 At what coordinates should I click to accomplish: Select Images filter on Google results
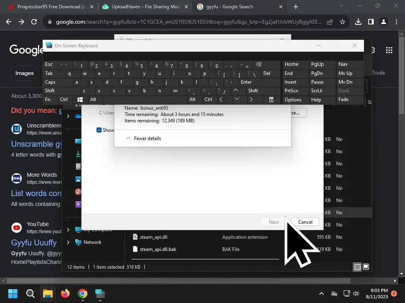coord(24,73)
